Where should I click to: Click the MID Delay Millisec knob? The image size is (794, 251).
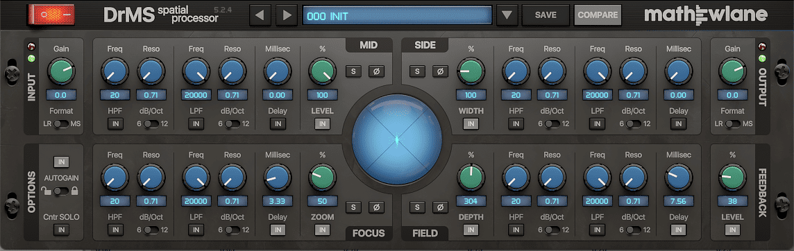pos(278,71)
